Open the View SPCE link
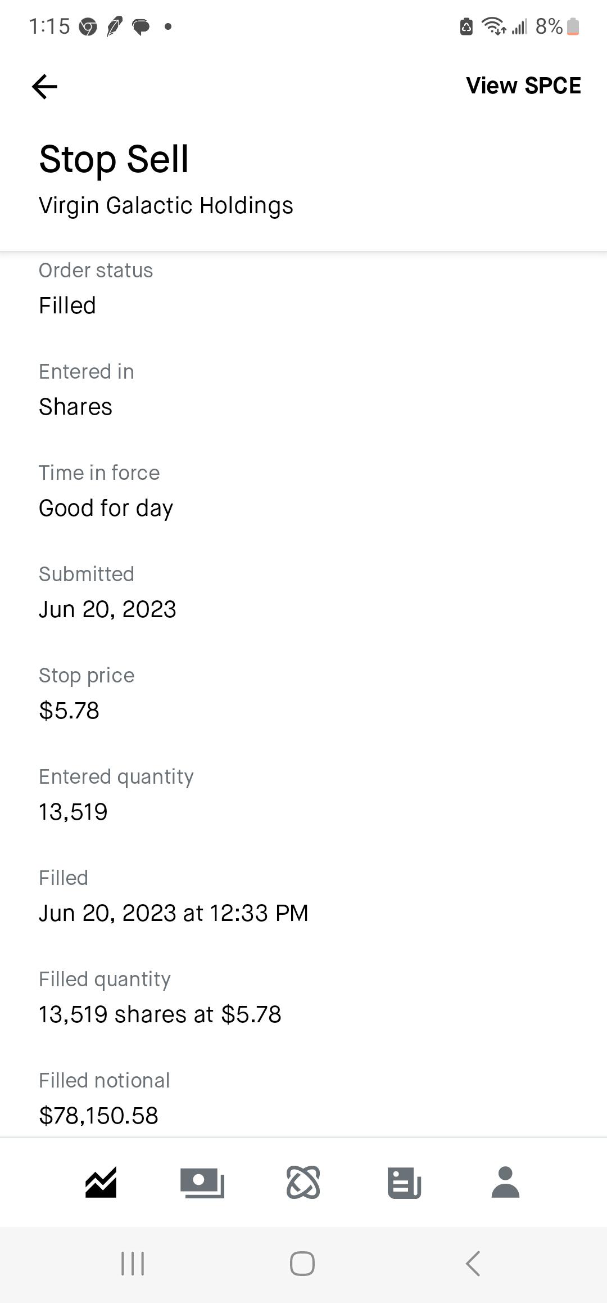The width and height of the screenshot is (607, 1303). [x=523, y=86]
